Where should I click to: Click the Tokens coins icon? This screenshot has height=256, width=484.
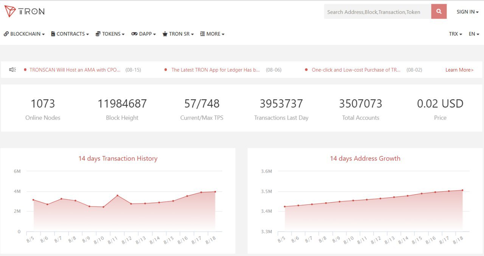98,34
